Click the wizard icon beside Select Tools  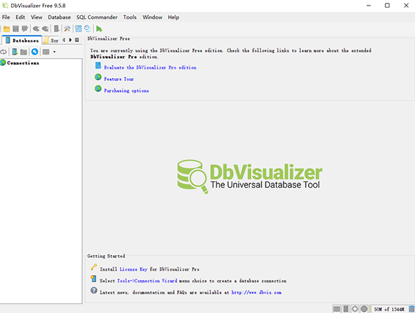click(x=93, y=278)
